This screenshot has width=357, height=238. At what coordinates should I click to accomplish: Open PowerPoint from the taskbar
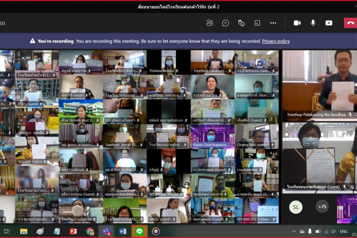[x=73, y=231]
